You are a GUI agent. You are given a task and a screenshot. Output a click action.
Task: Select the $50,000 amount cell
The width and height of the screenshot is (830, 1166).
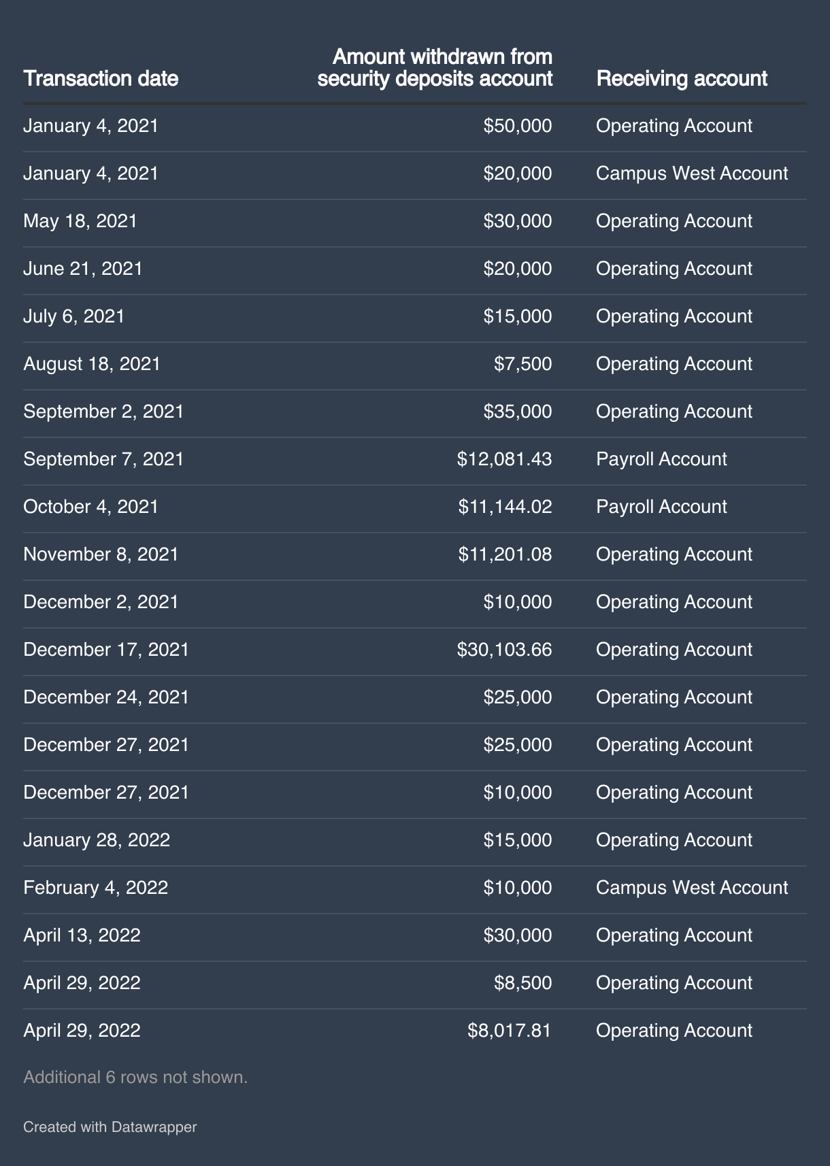click(x=517, y=126)
